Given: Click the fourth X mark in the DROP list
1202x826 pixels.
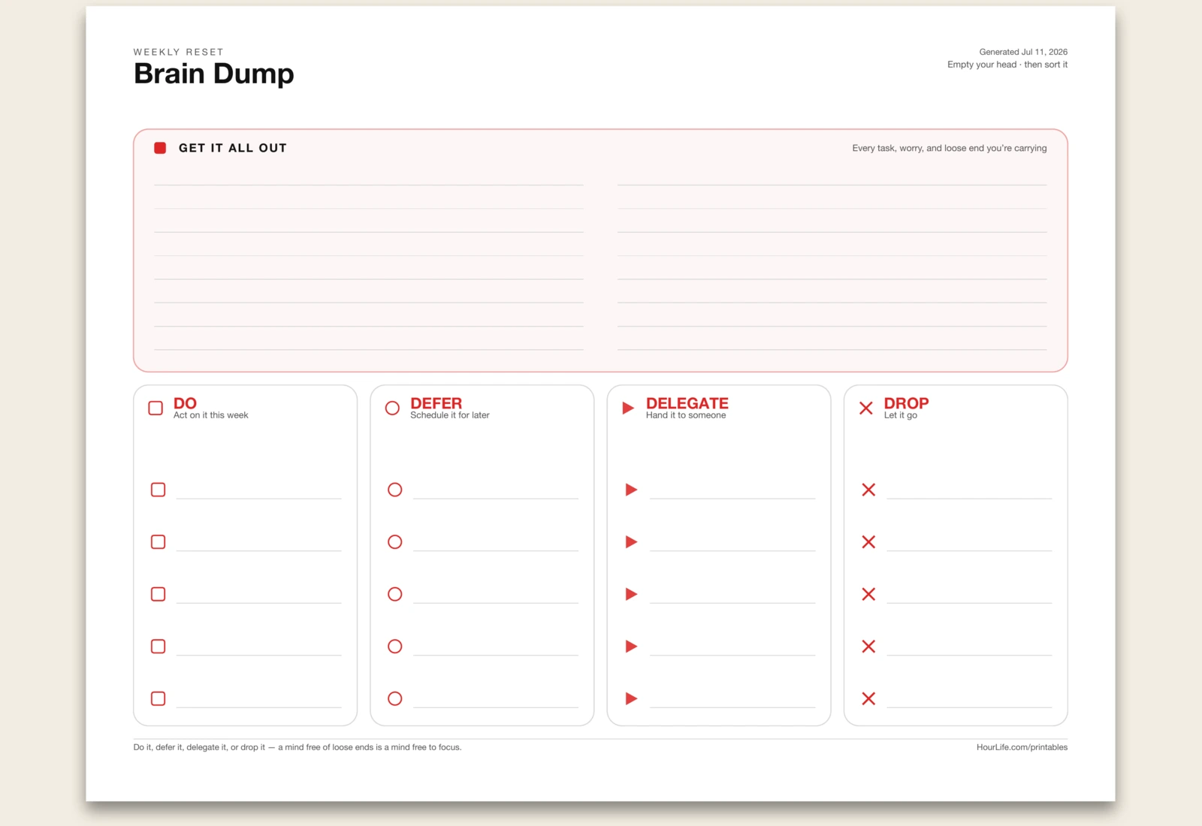Looking at the screenshot, I should 868,646.
